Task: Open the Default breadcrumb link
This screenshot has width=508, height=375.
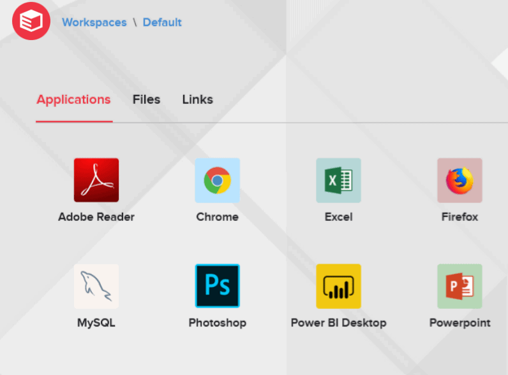Action: tap(162, 22)
